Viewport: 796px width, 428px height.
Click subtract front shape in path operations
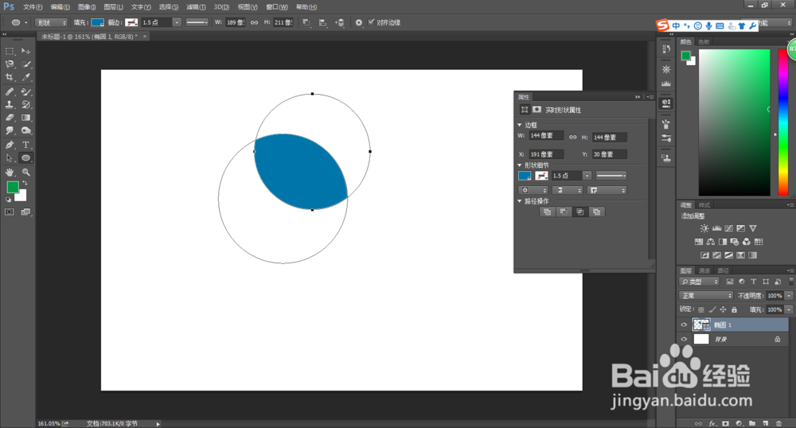(x=564, y=212)
